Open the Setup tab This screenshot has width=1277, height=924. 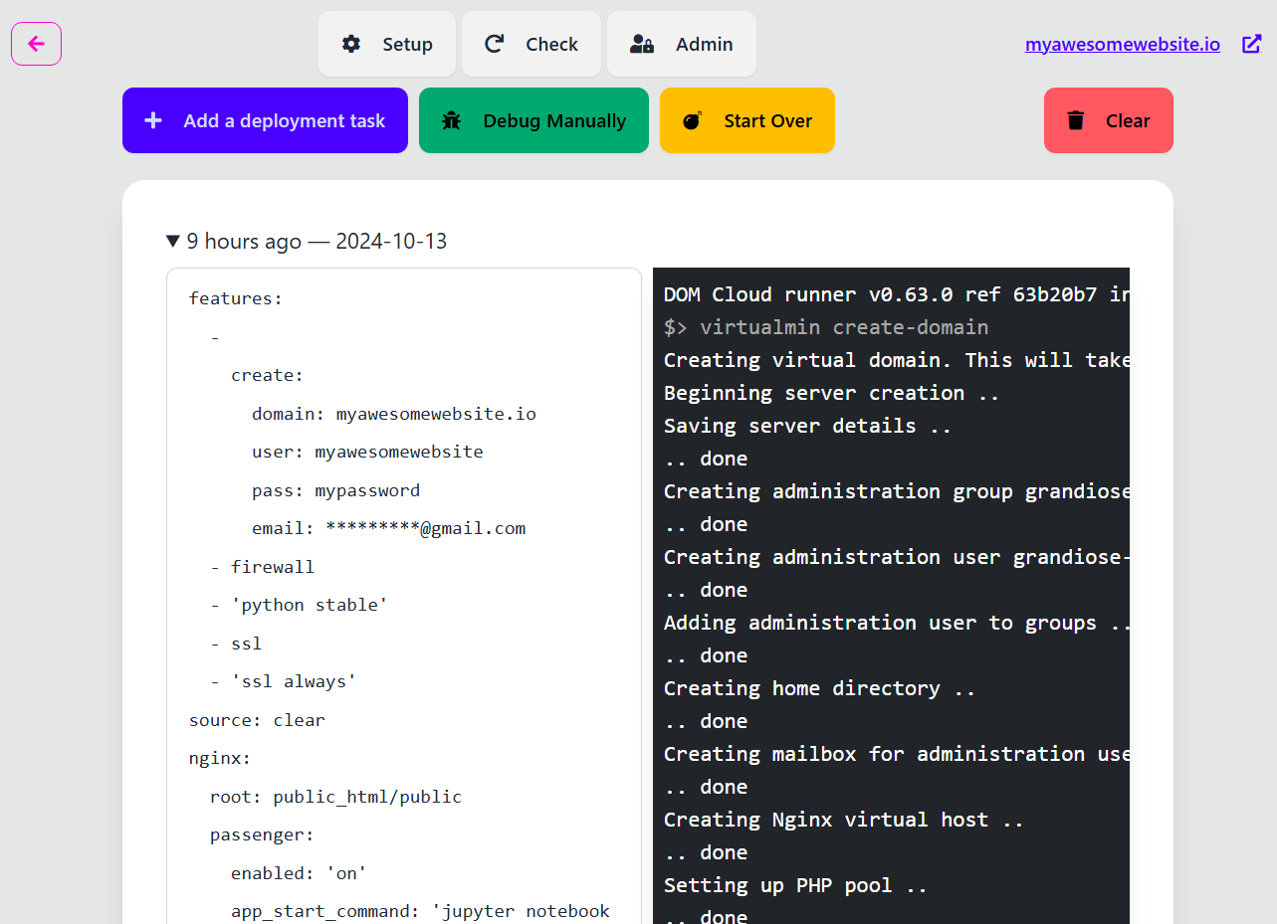pyautogui.click(x=407, y=44)
